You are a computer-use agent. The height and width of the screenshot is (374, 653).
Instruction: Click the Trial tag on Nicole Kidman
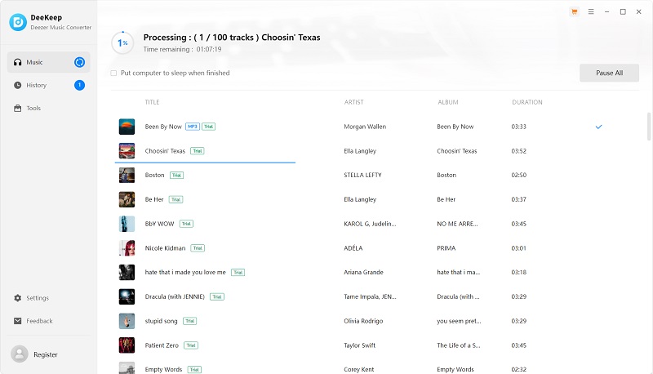point(198,248)
